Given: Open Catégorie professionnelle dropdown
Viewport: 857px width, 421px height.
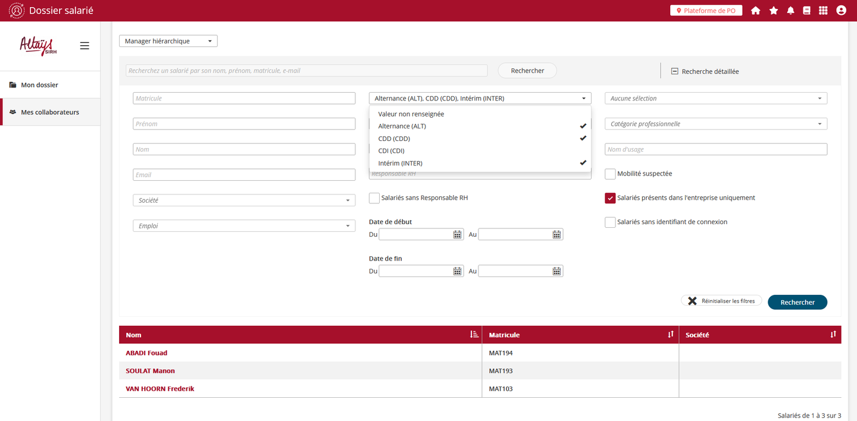Looking at the screenshot, I should [716, 124].
